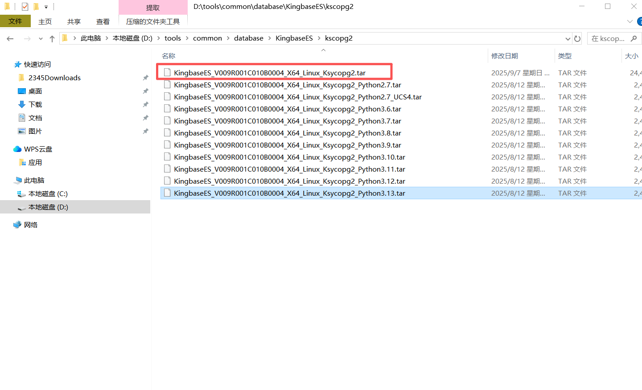This screenshot has height=390, width=642.
Task: Open the recent locations dropdown arrow
Action: 41,39
